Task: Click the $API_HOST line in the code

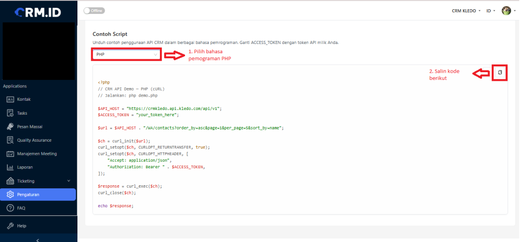Action: [160, 108]
